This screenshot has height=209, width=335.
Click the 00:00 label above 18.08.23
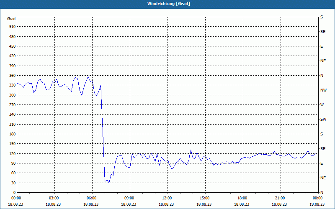15,198
